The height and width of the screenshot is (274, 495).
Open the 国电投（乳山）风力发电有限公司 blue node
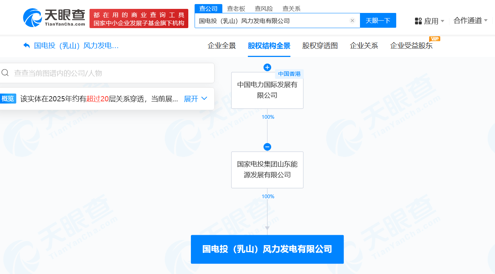click(x=267, y=249)
